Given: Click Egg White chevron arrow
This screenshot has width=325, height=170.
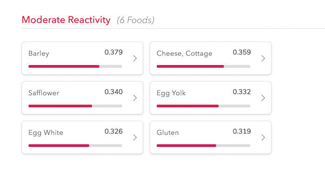Looking at the screenshot, I should tap(135, 137).
